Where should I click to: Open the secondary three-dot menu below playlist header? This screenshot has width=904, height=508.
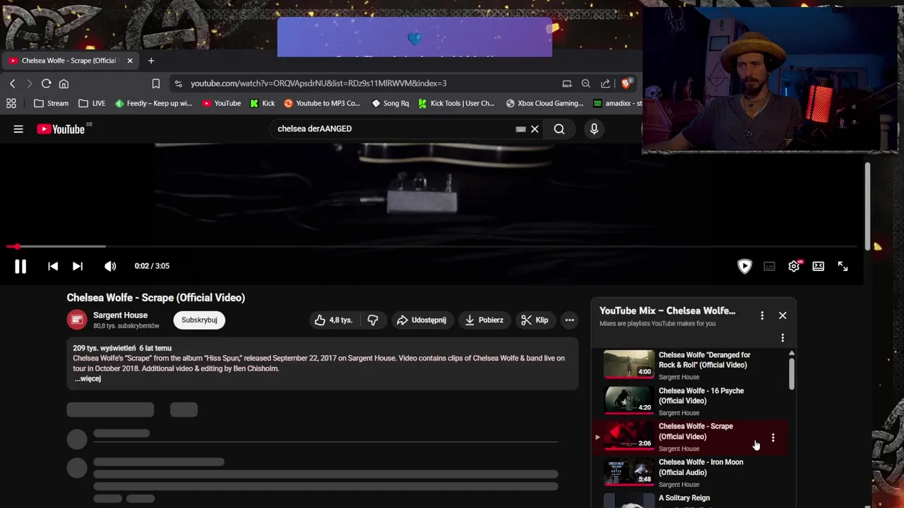pyautogui.click(x=783, y=338)
